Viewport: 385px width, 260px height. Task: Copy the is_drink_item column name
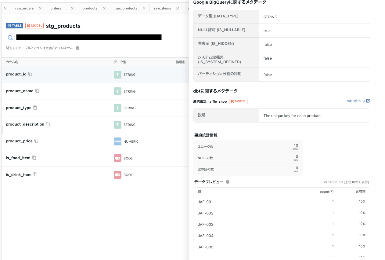[x=35, y=174]
